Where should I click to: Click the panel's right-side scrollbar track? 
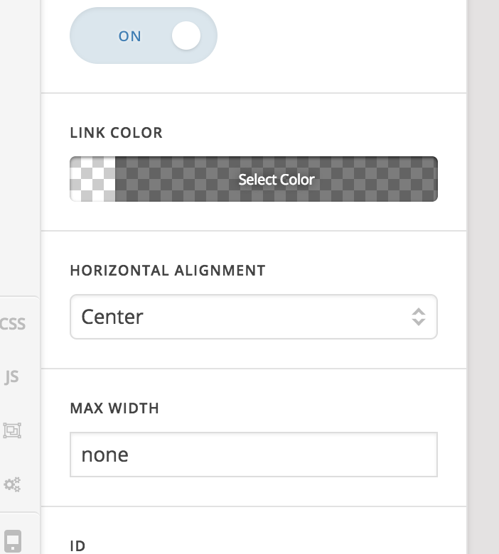pos(483,277)
